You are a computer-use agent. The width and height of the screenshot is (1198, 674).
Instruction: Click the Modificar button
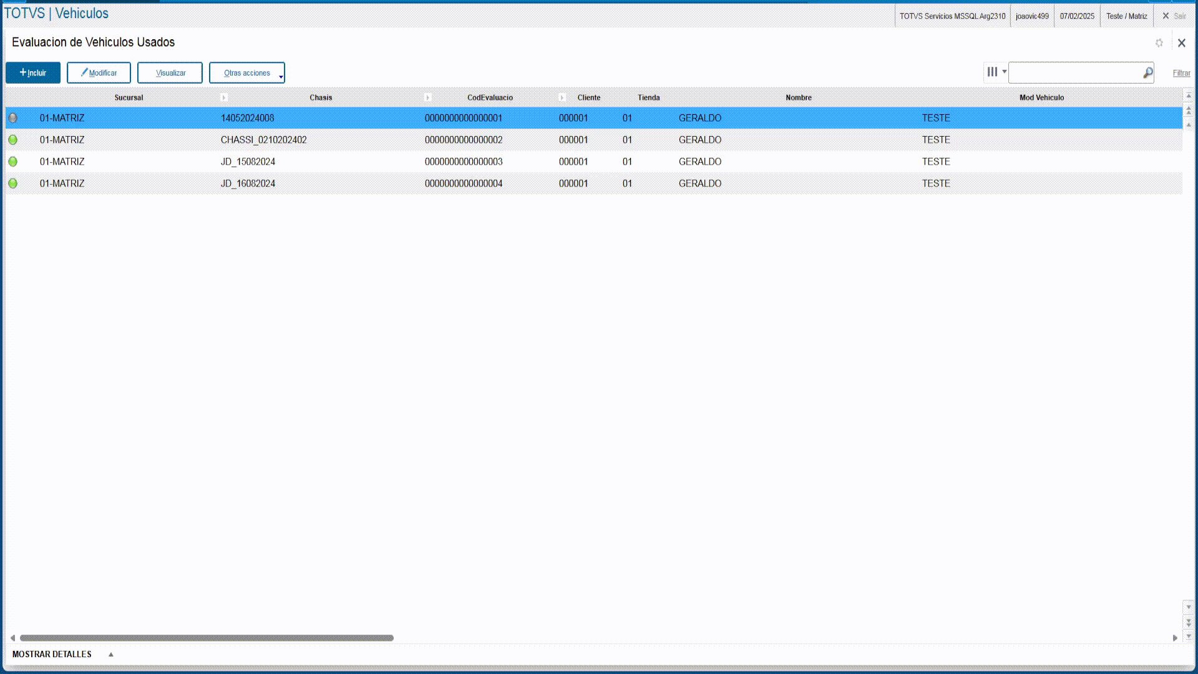[99, 73]
